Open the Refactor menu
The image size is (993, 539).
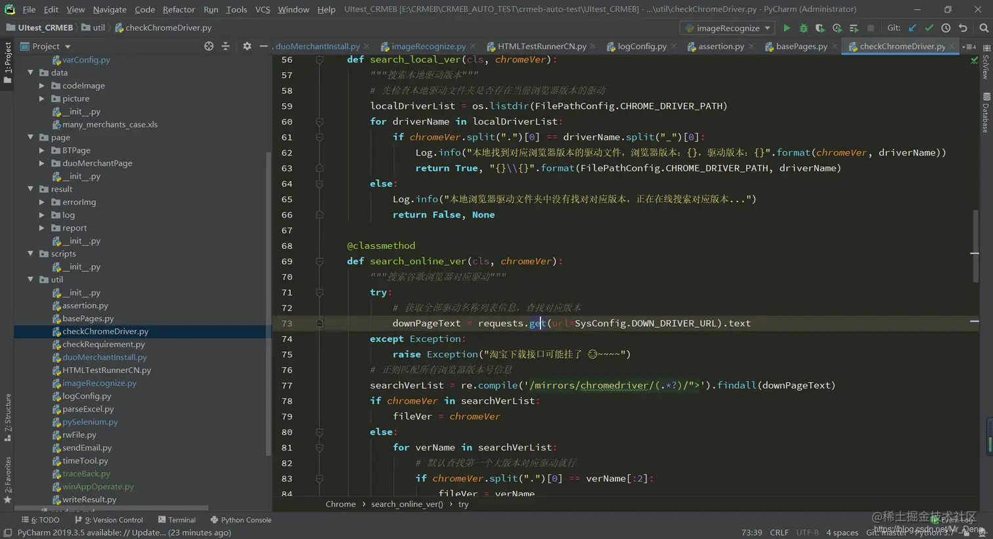[x=179, y=9]
